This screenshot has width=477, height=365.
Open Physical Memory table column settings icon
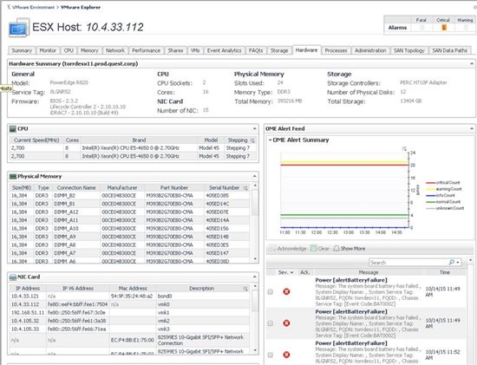[x=245, y=188]
